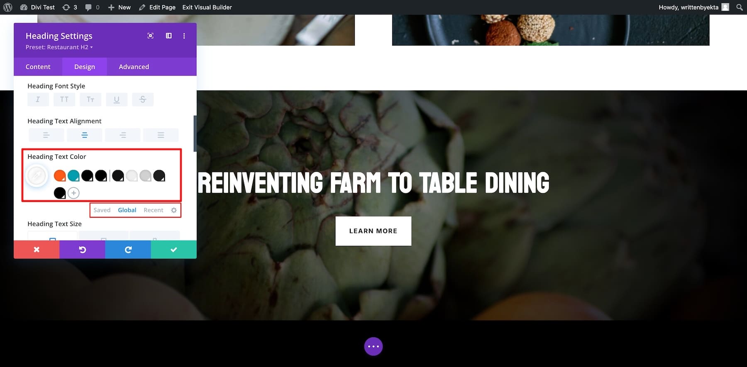The width and height of the screenshot is (747, 367).
Task: Open color palette settings gear
Action: click(x=174, y=210)
